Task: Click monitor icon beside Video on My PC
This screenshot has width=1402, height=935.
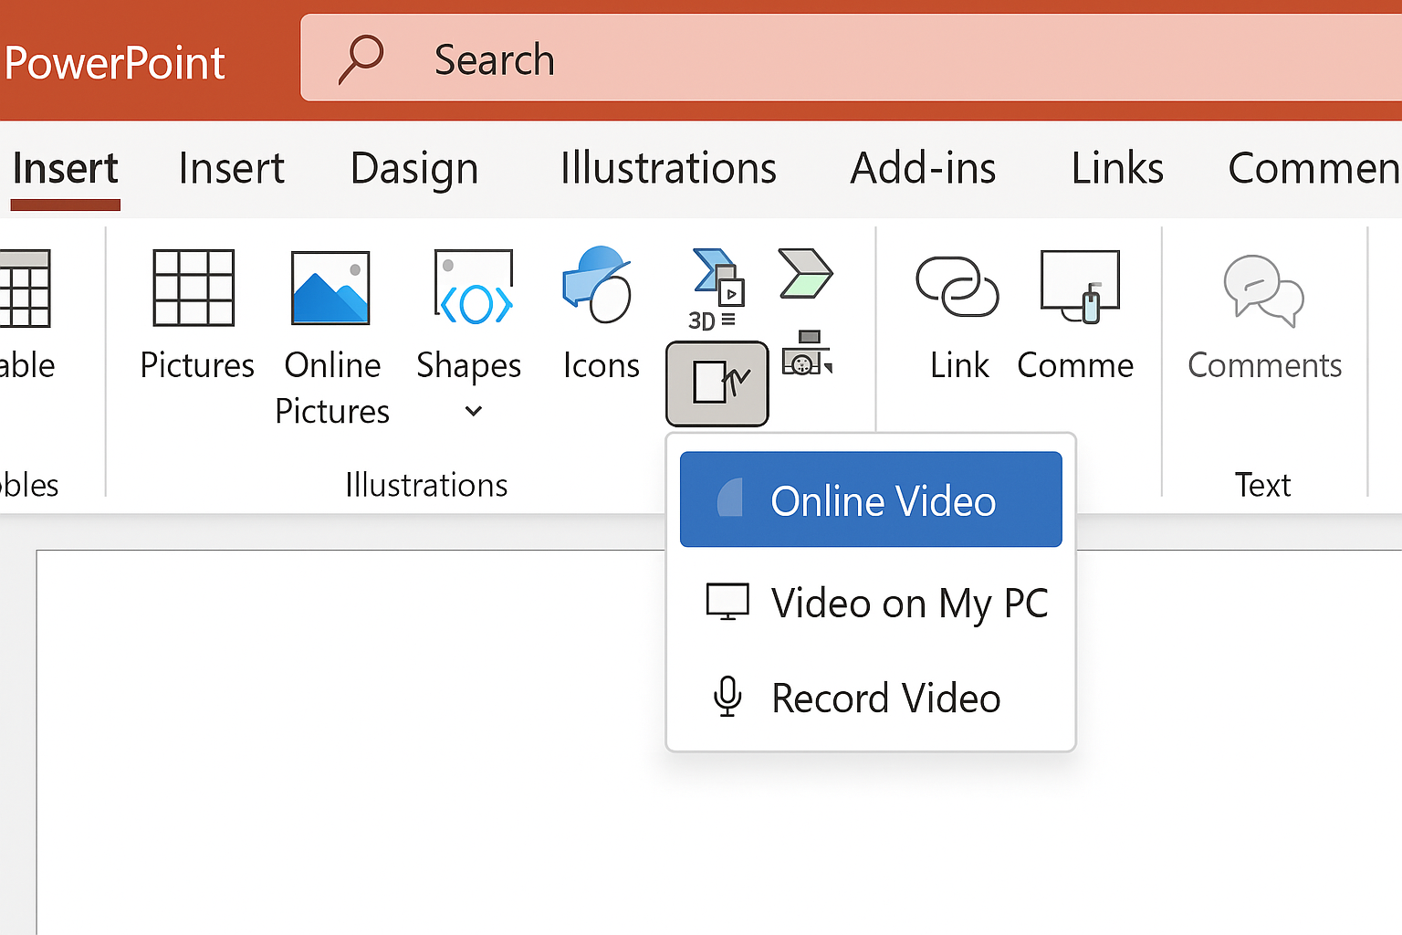Action: [x=727, y=603]
